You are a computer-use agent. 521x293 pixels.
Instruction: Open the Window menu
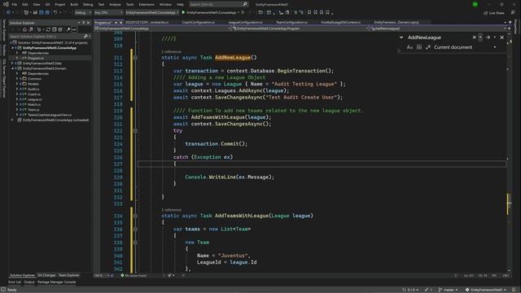(x=165, y=4)
